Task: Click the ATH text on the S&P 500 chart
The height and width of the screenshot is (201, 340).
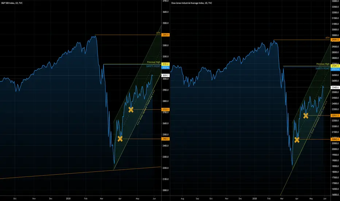Action: click(158, 33)
